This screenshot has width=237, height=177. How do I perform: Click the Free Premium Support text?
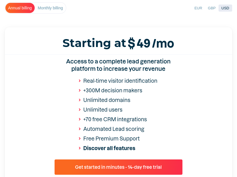(111, 139)
